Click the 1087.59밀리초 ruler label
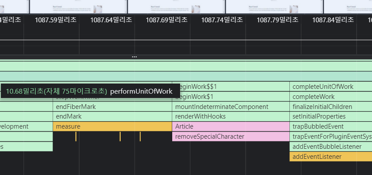This screenshot has width=372, height=175. pos(56,20)
